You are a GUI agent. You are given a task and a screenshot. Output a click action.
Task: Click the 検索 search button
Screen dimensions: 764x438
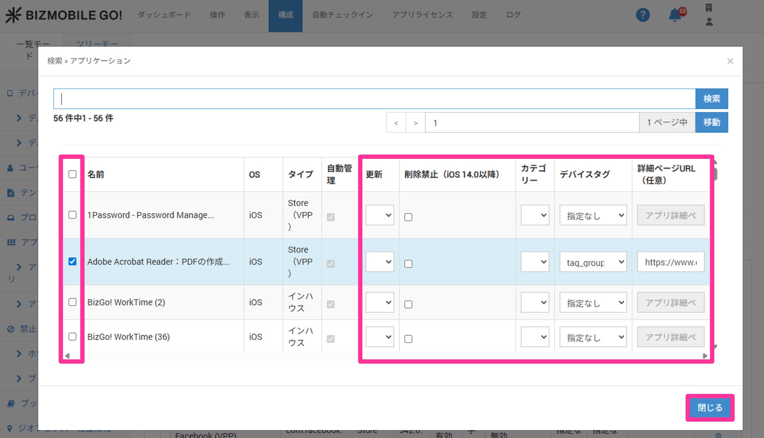[712, 99]
